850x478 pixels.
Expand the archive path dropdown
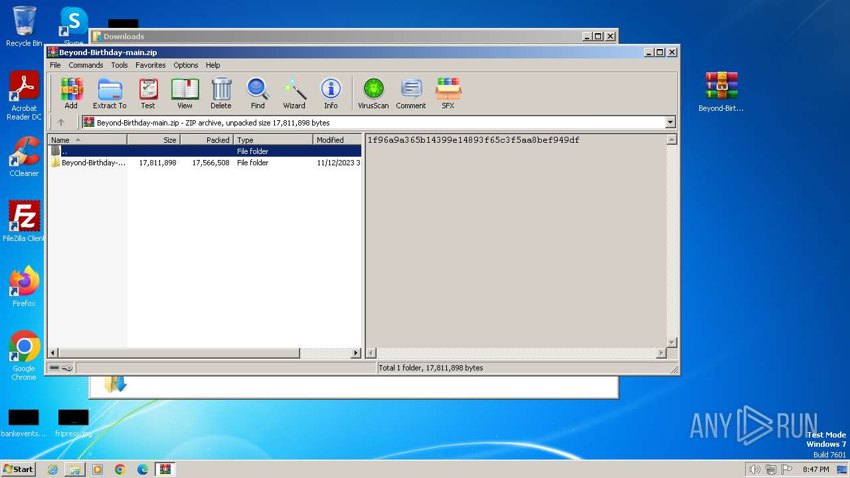pyautogui.click(x=670, y=122)
